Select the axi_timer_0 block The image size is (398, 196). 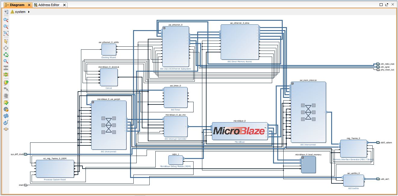point(176,98)
